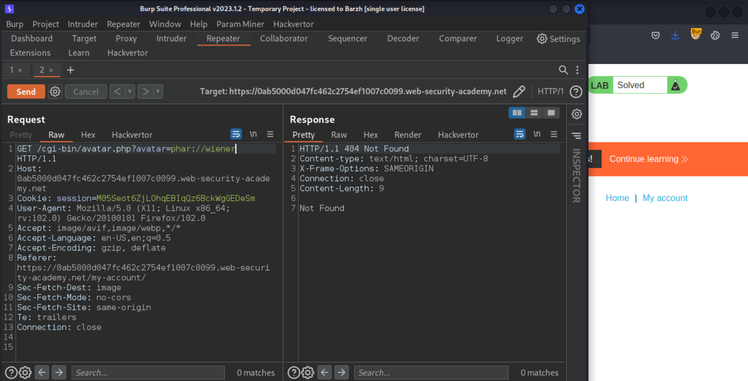Select top-bottom layout view

[534, 113]
